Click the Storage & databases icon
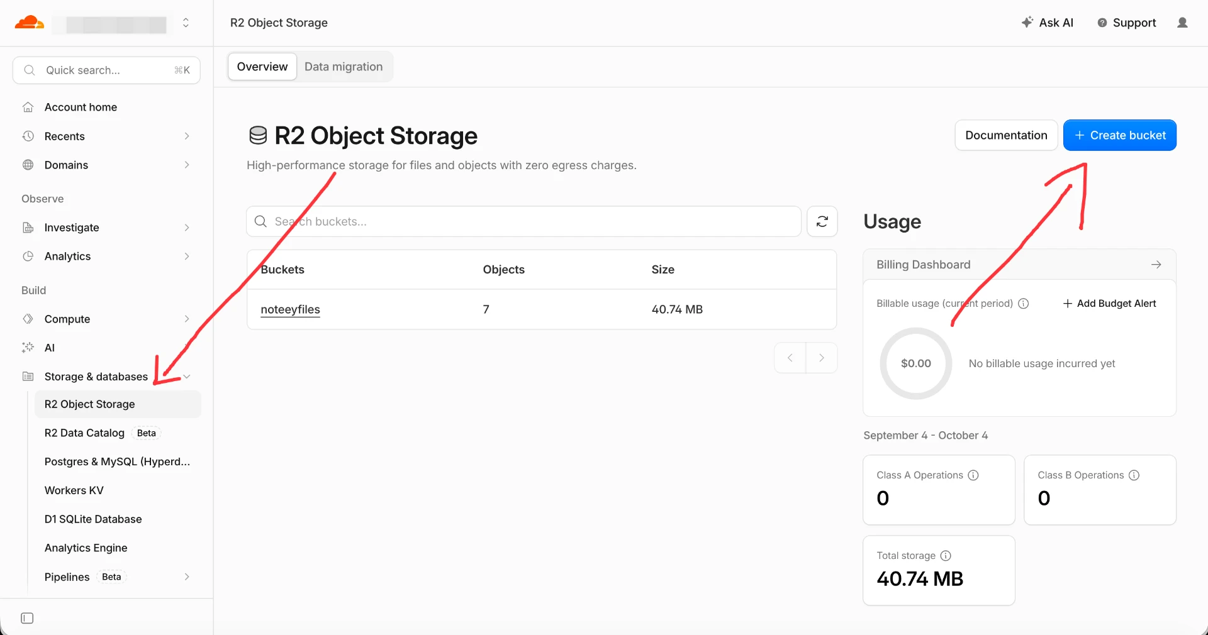This screenshot has height=635, width=1208. coord(28,377)
